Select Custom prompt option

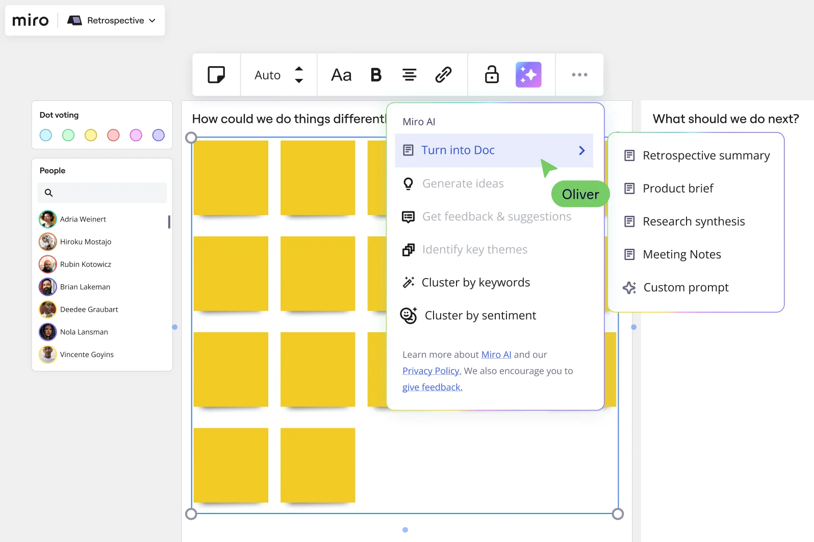[x=685, y=288]
